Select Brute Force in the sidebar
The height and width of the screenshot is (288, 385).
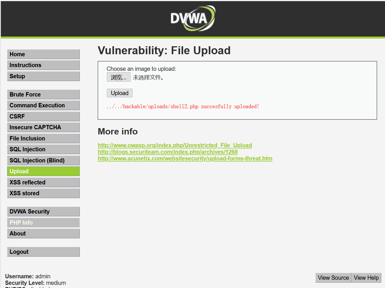[x=43, y=94]
